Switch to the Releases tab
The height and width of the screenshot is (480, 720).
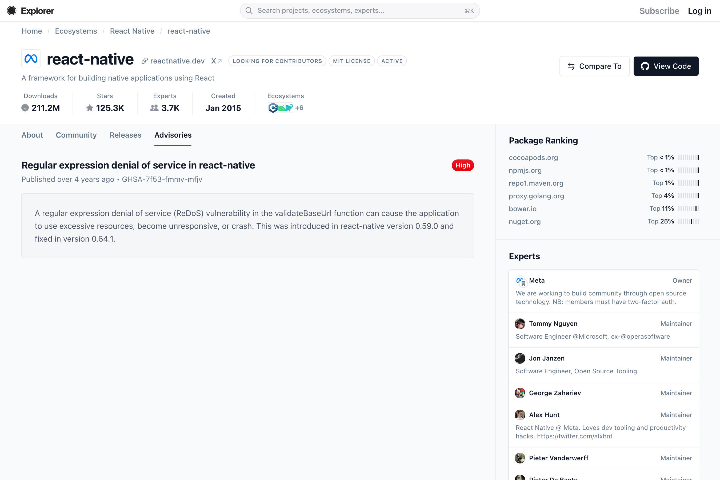(126, 135)
